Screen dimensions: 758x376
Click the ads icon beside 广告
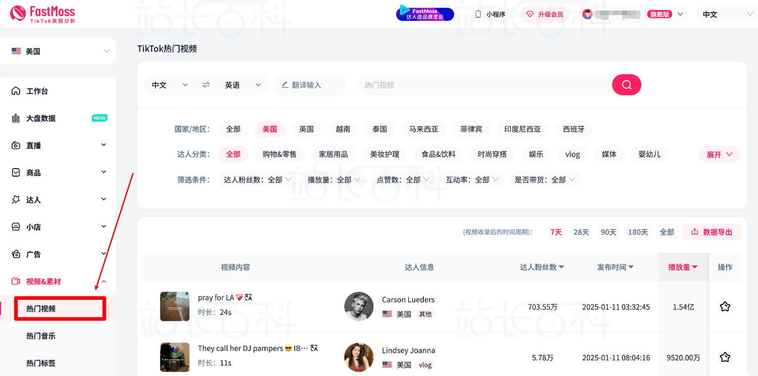pyautogui.click(x=16, y=254)
